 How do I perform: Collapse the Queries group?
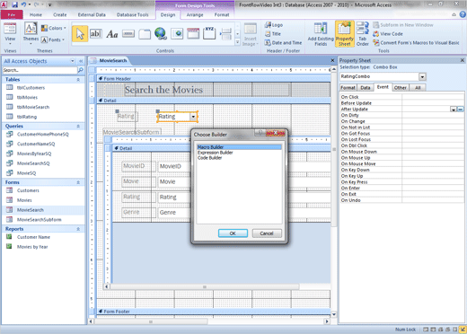point(78,127)
